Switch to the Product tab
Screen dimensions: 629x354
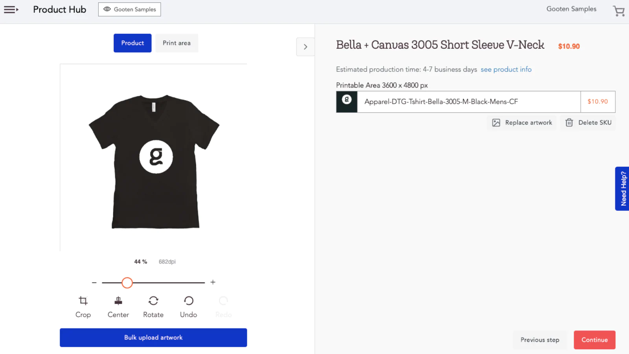[x=132, y=43]
